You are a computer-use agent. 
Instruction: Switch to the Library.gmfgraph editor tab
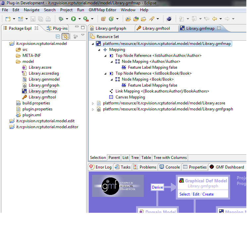pyautogui.click(x=111, y=28)
